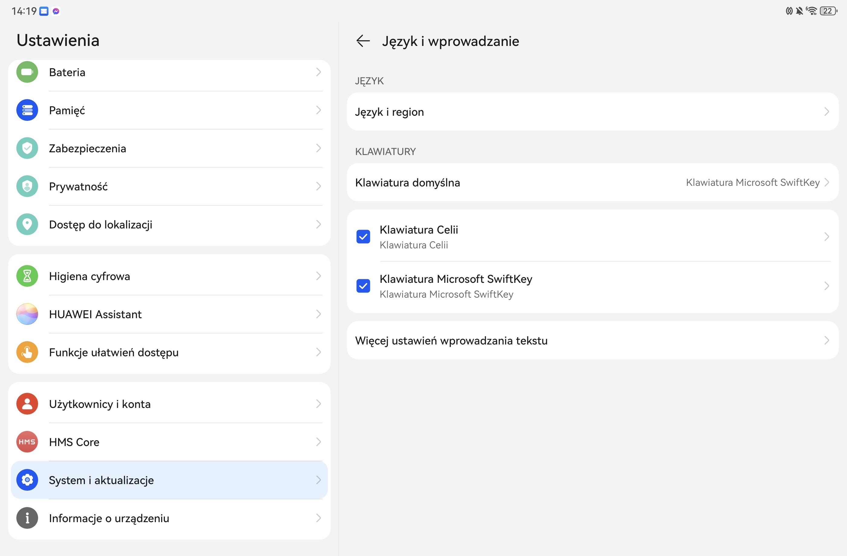Select the System i aktualizacje row
Viewport: 847px width, 556px height.
tap(169, 480)
